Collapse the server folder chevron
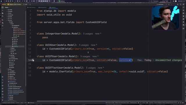Viewport: 186px width, 105px height. click(7, 20)
